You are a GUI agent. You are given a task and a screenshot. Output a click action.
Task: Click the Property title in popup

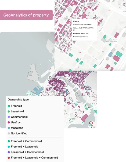[x=76, y=21]
